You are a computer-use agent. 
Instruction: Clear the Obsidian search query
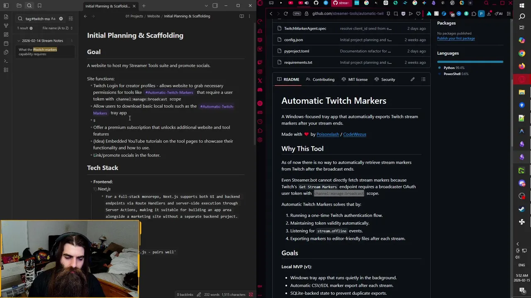pyautogui.click(x=61, y=19)
